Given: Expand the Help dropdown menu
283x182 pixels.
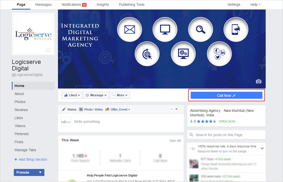Looking at the screenshot, I should click(x=255, y=5).
